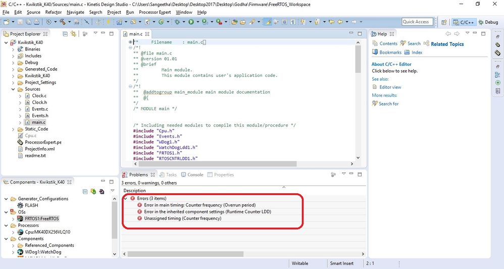Switch to the Console tab
This screenshot has height=269, width=504.
click(192, 175)
